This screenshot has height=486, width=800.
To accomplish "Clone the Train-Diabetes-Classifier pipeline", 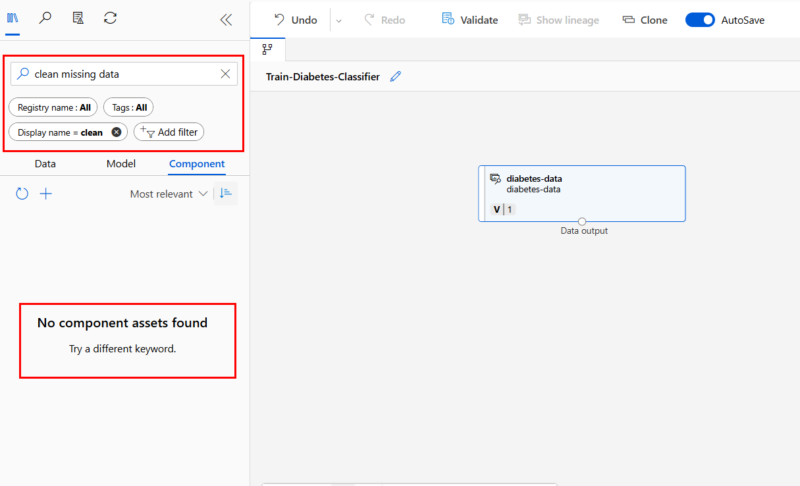I will tap(645, 20).
